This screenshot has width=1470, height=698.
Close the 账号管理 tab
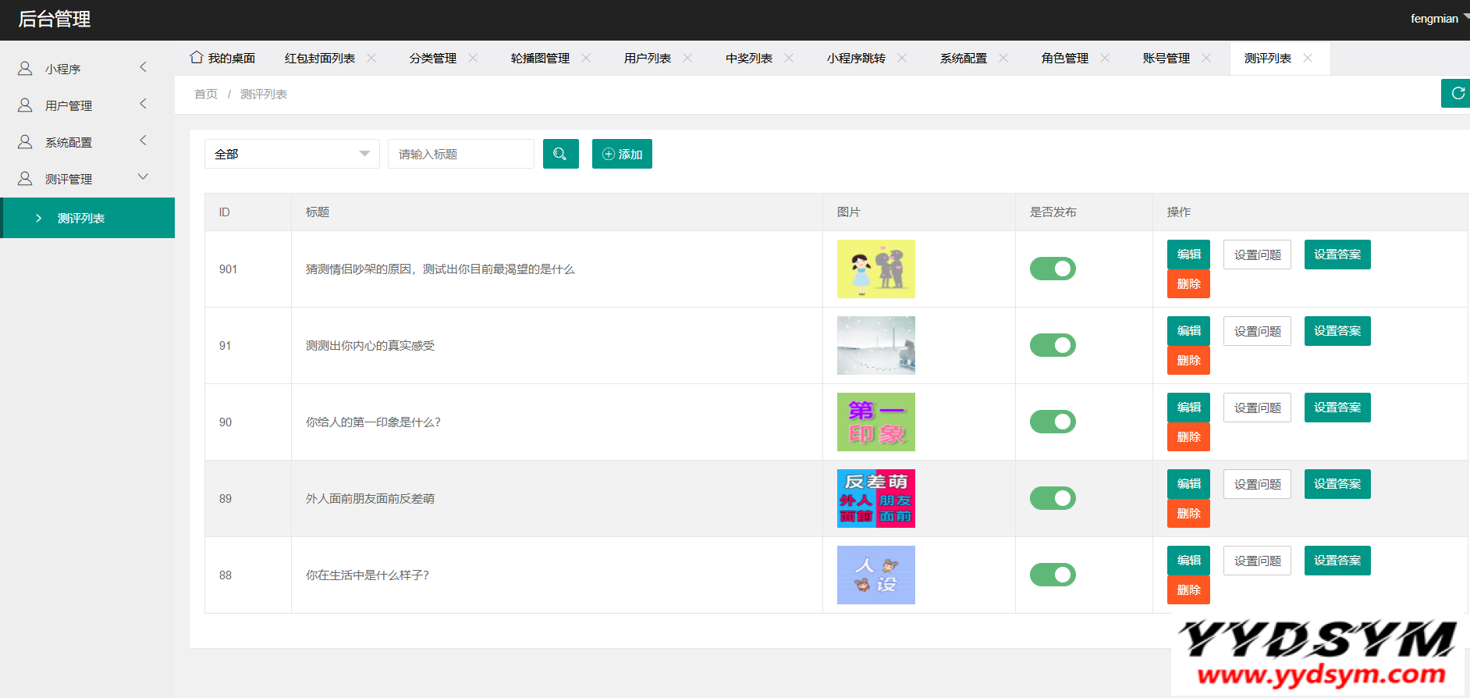click(1206, 58)
